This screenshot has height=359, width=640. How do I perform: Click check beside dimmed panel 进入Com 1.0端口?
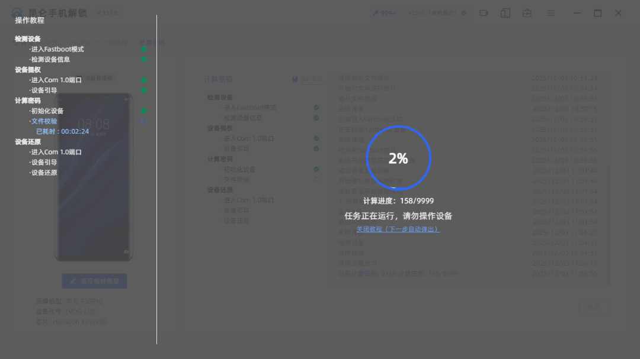coord(316,138)
